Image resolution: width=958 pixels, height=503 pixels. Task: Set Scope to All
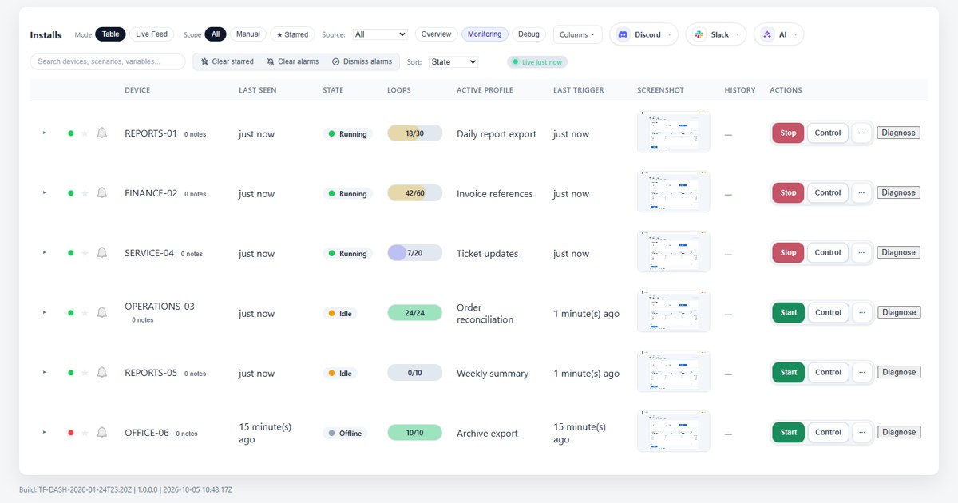click(216, 34)
